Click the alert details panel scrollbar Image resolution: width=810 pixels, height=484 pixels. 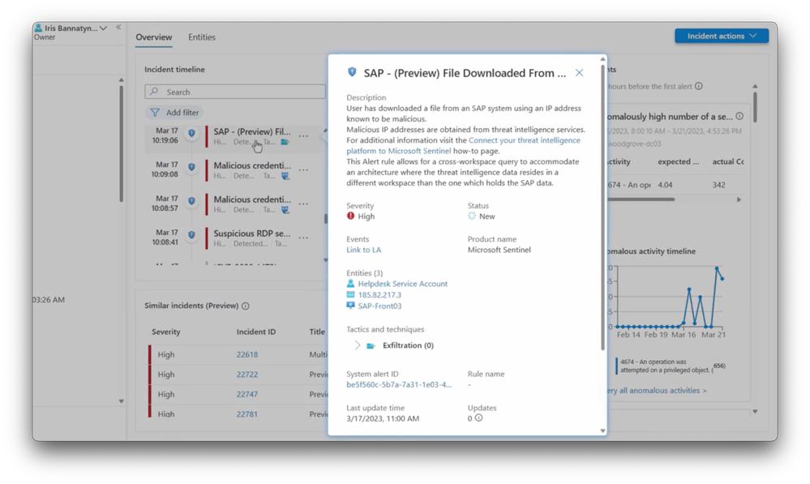tap(602, 207)
